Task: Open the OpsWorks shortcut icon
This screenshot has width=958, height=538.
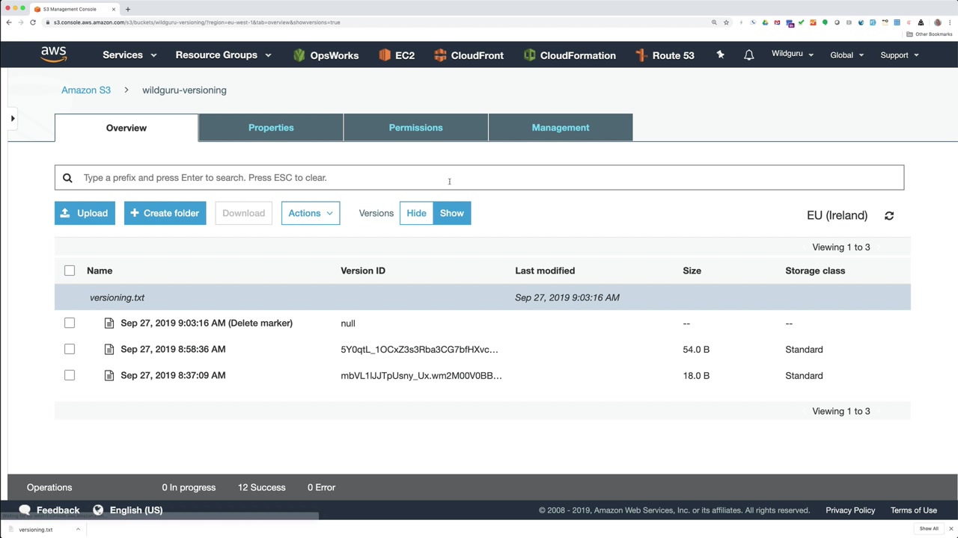Action: click(x=299, y=55)
